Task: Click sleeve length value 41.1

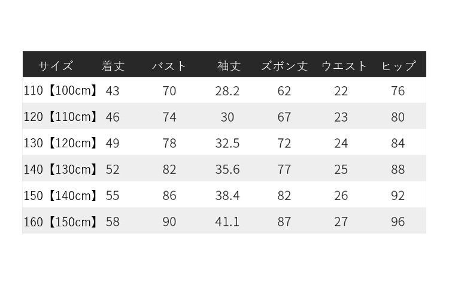Action: click(x=227, y=222)
